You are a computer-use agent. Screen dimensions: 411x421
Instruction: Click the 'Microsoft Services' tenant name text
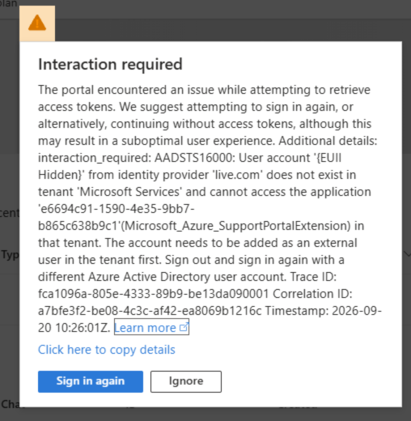[129, 192]
